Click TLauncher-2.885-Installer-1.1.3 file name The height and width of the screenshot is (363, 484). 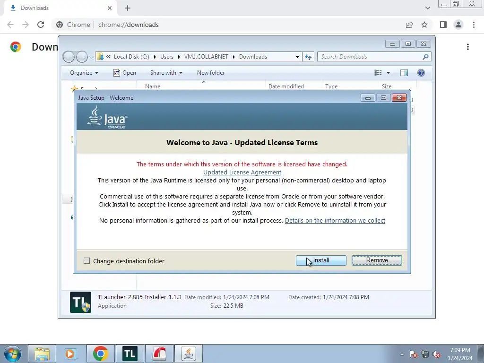(139, 297)
